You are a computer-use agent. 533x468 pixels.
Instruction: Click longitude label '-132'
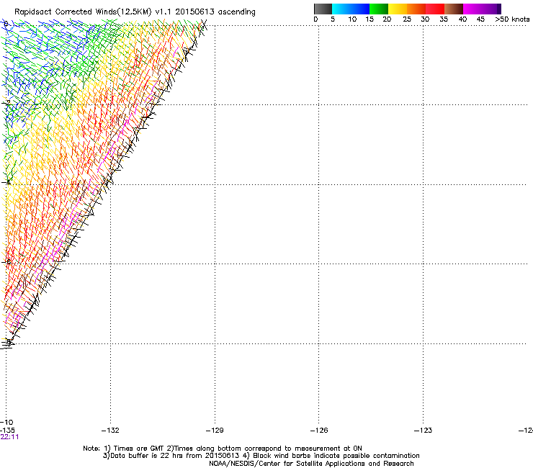[110, 431]
